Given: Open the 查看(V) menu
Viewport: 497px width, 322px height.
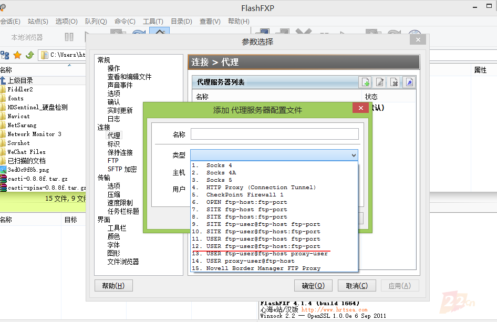Looking at the screenshot, I should point(210,21).
